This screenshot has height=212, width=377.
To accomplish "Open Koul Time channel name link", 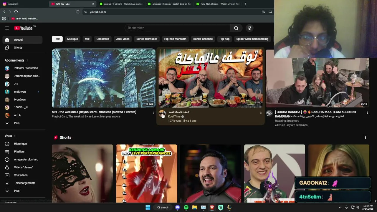I will pyautogui.click(x=174, y=117).
